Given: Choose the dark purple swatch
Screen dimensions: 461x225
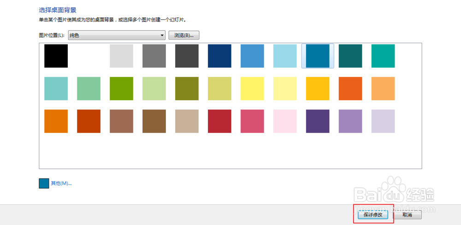Looking at the screenshot, I should pos(318,121).
